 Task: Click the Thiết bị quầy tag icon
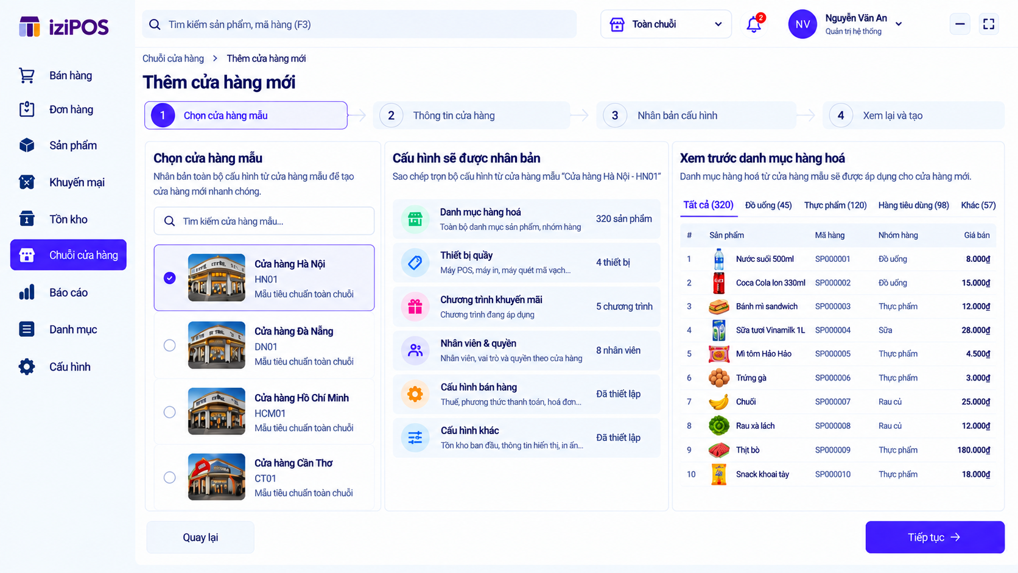(415, 263)
